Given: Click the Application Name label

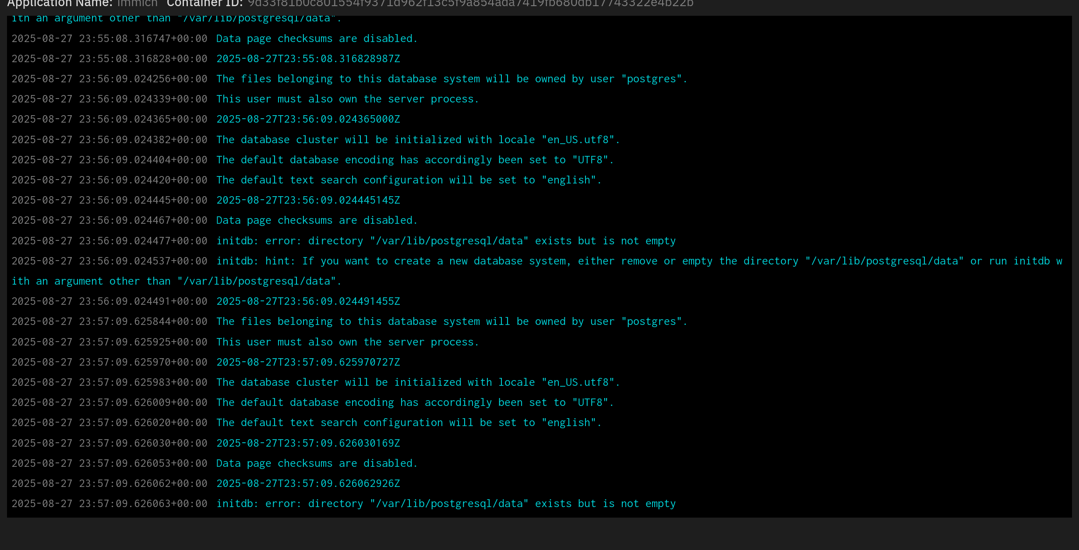Looking at the screenshot, I should pos(60,4).
